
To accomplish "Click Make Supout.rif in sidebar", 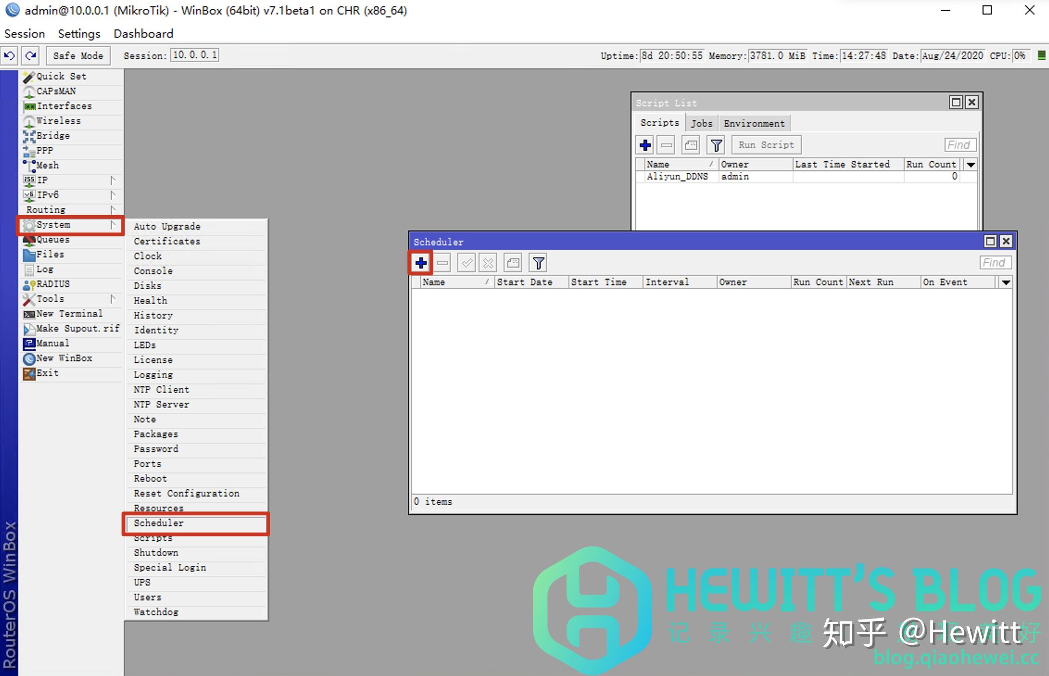I will (72, 329).
